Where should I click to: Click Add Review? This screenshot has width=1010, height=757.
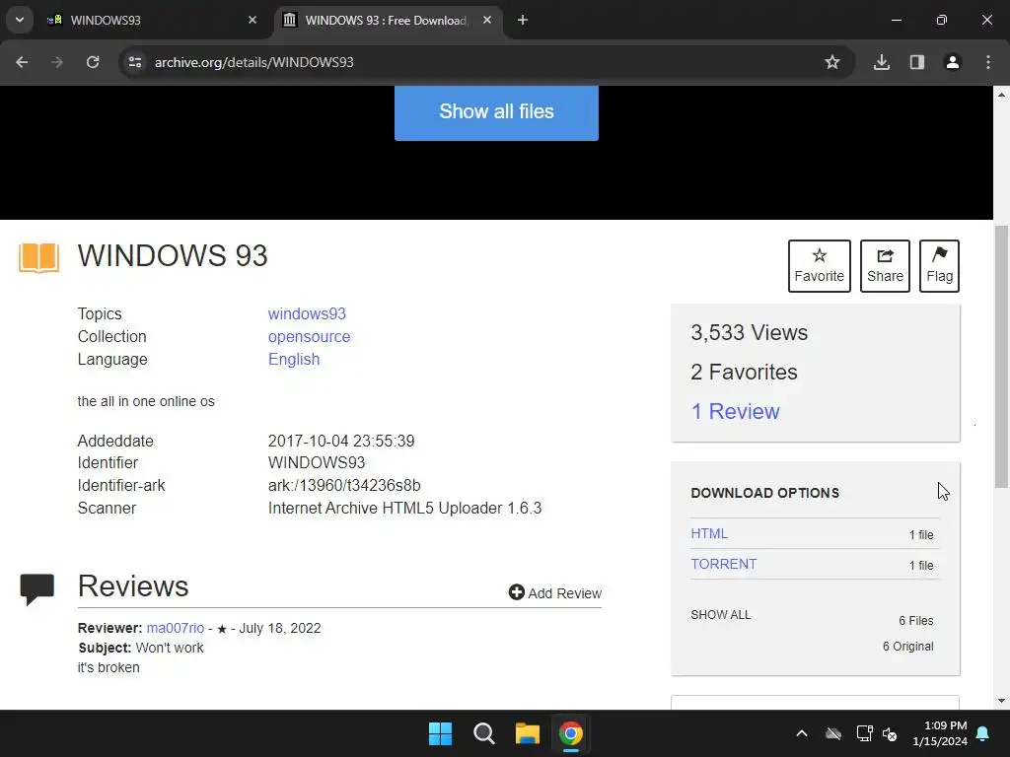point(555,592)
